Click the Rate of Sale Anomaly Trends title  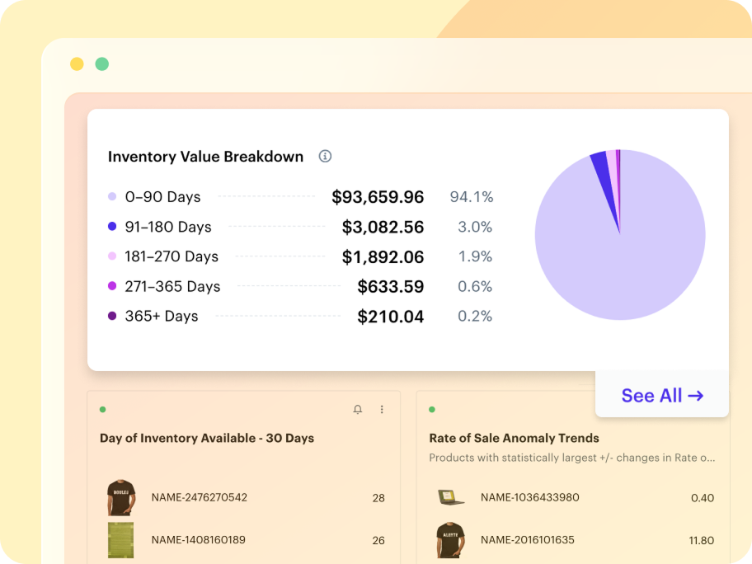(x=514, y=439)
